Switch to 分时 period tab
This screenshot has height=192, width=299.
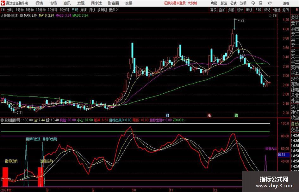click(10, 10)
